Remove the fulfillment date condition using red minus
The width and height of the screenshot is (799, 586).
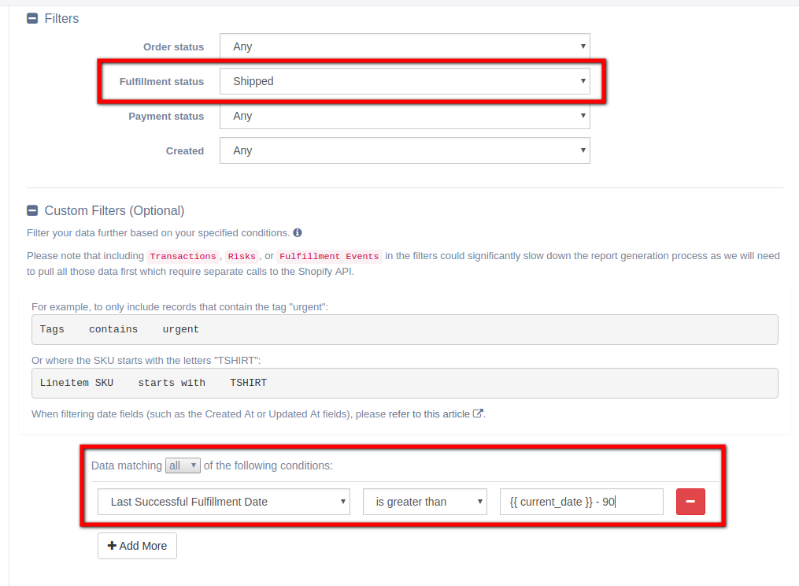click(x=690, y=502)
